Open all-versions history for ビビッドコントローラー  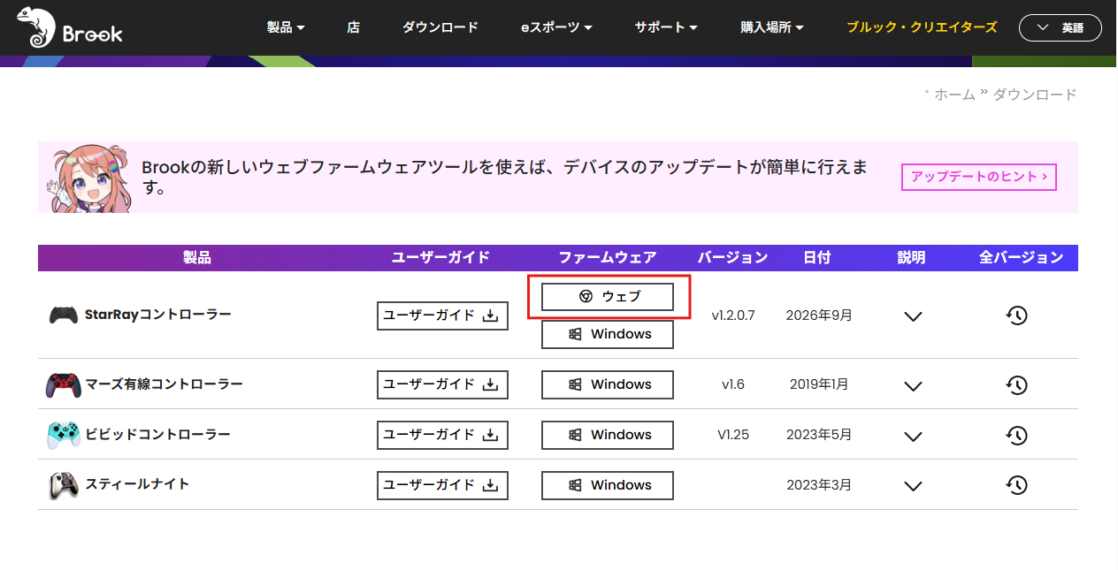click(x=1017, y=435)
